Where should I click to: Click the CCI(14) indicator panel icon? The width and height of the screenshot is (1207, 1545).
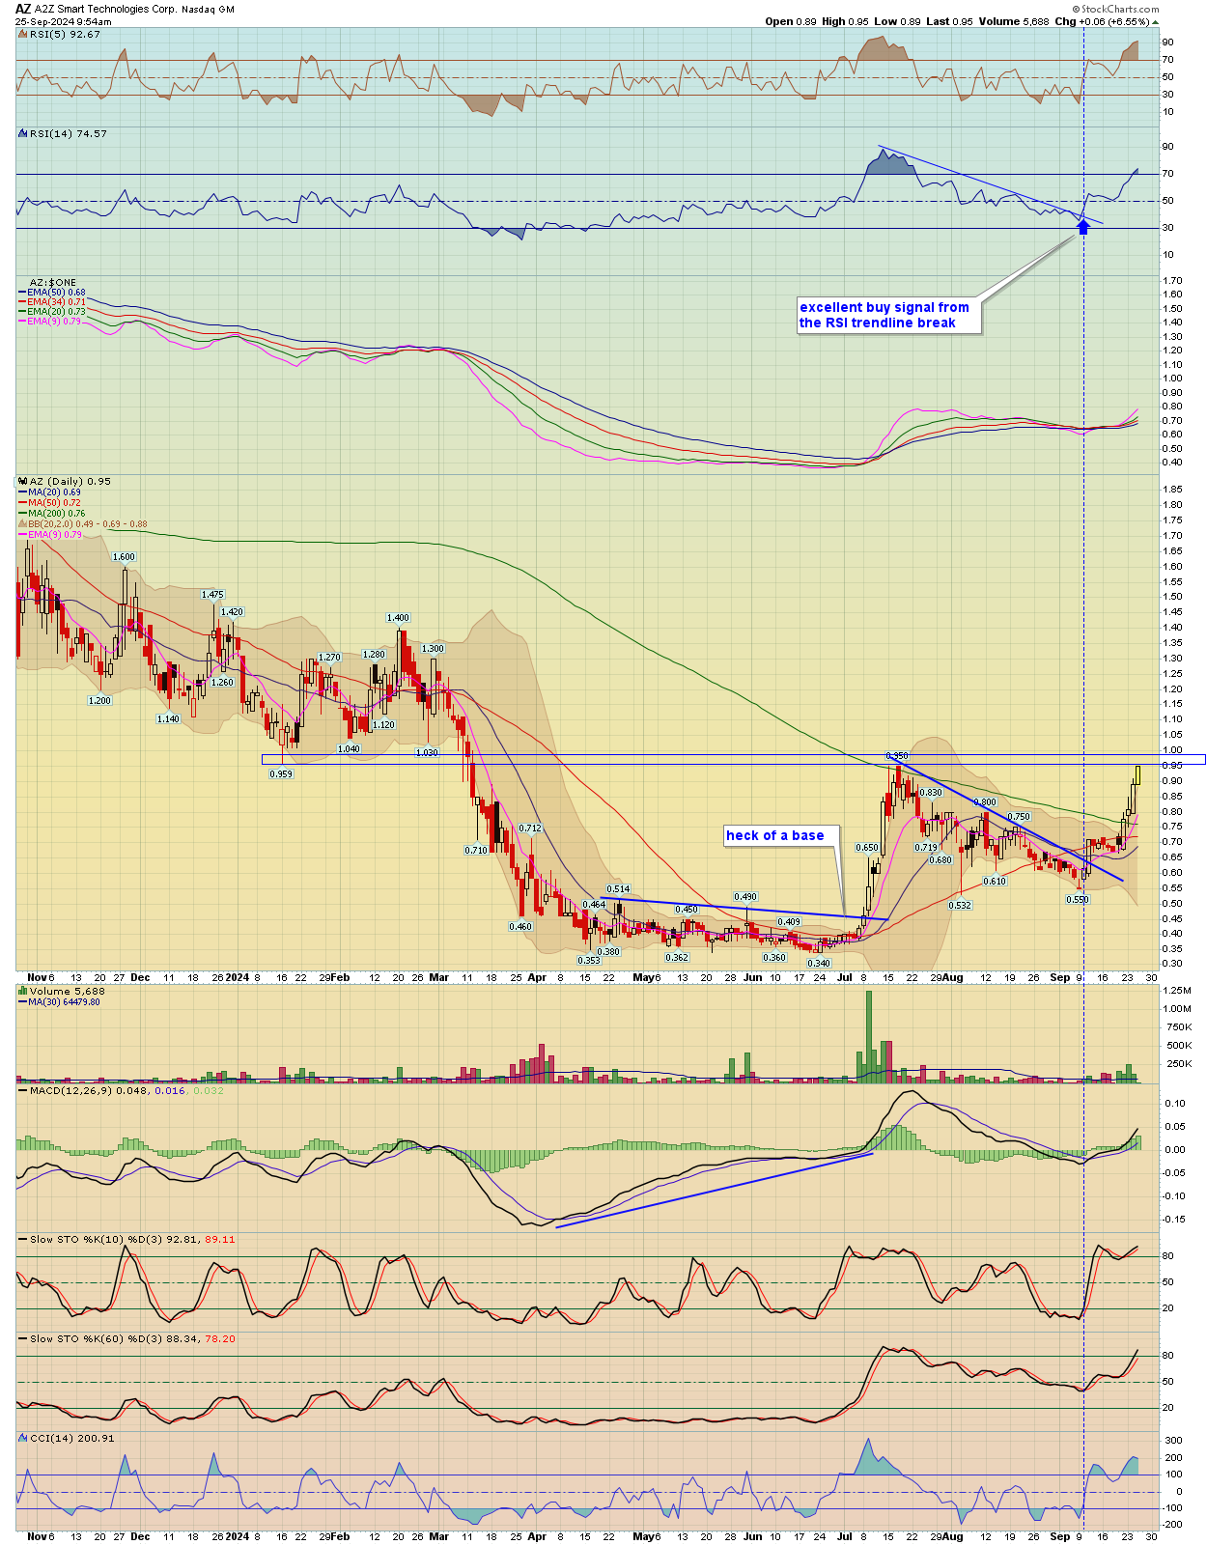point(22,1438)
